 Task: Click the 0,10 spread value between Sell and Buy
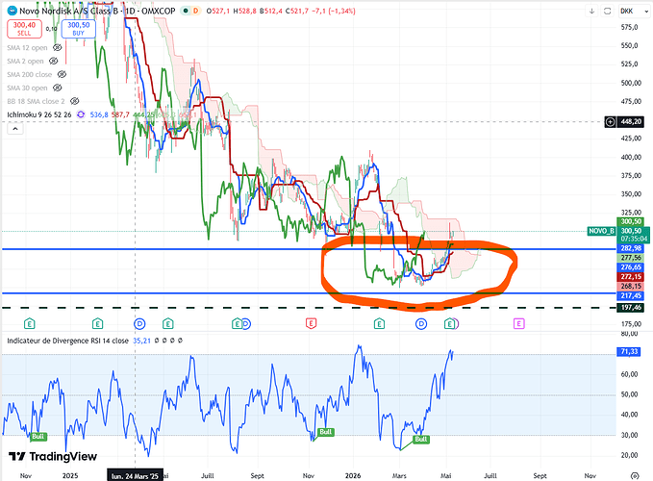click(52, 29)
